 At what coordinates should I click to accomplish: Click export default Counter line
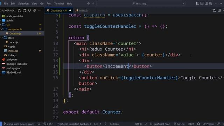pyautogui.click(x=93, y=112)
